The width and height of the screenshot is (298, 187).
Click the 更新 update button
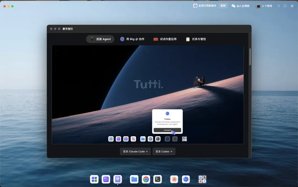click(223, 6)
